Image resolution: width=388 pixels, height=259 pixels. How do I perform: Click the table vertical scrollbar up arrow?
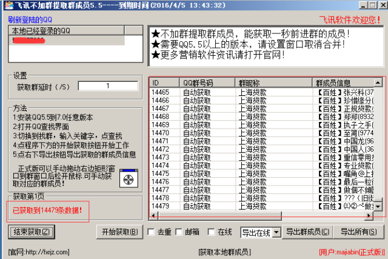click(x=378, y=82)
